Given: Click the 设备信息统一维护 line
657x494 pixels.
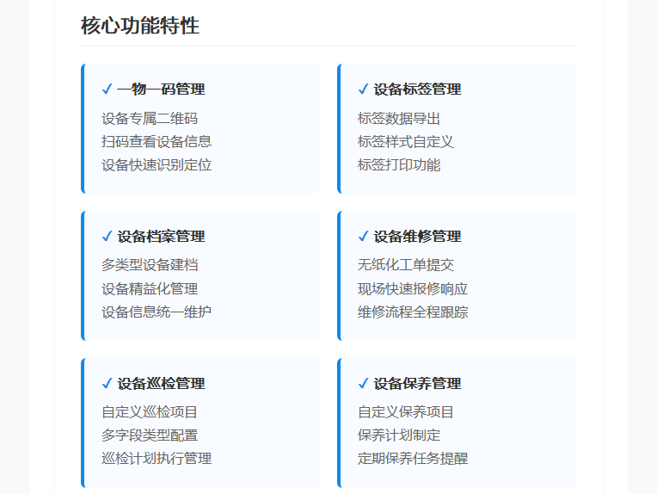Looking at the screenshot, I should tap(157, 312).
